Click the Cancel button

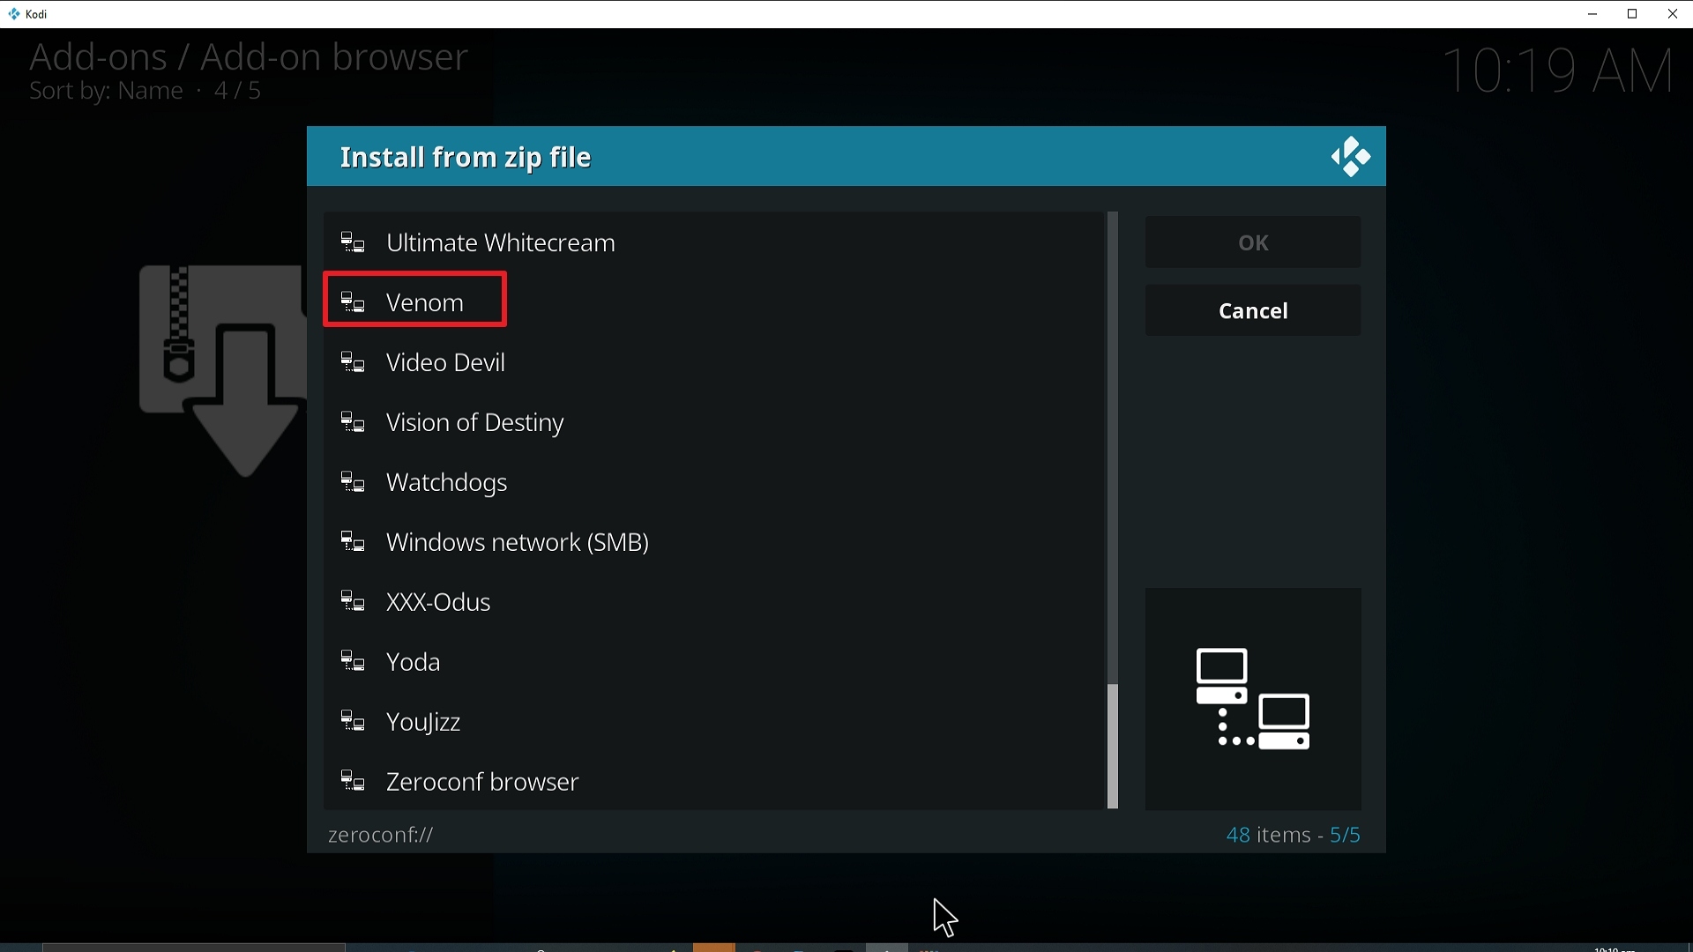(x=1253, y=311)
